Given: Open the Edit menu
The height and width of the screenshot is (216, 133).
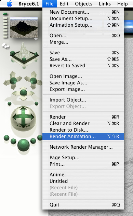Looking at the screenshot, I should click(64, 4).
